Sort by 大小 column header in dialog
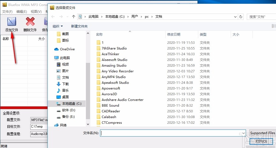The height and width of the screenshot is (148, 276). [236, 34]
